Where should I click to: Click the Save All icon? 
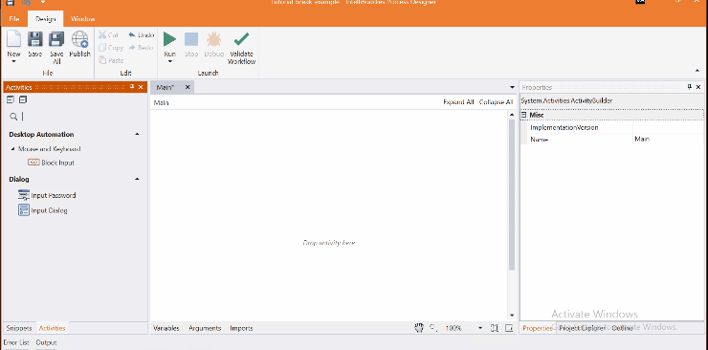56,39
